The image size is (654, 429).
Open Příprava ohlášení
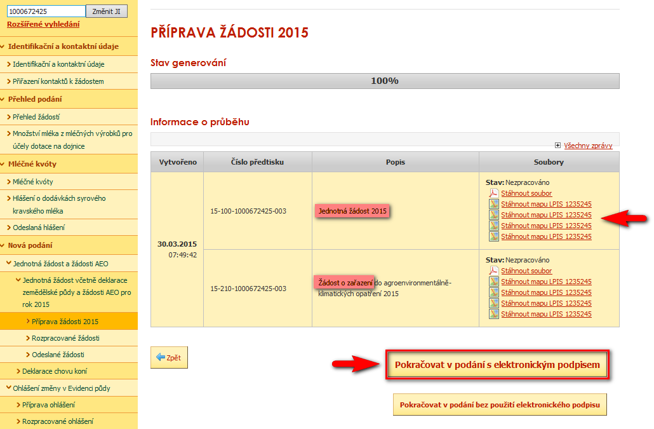click(48, 405)
